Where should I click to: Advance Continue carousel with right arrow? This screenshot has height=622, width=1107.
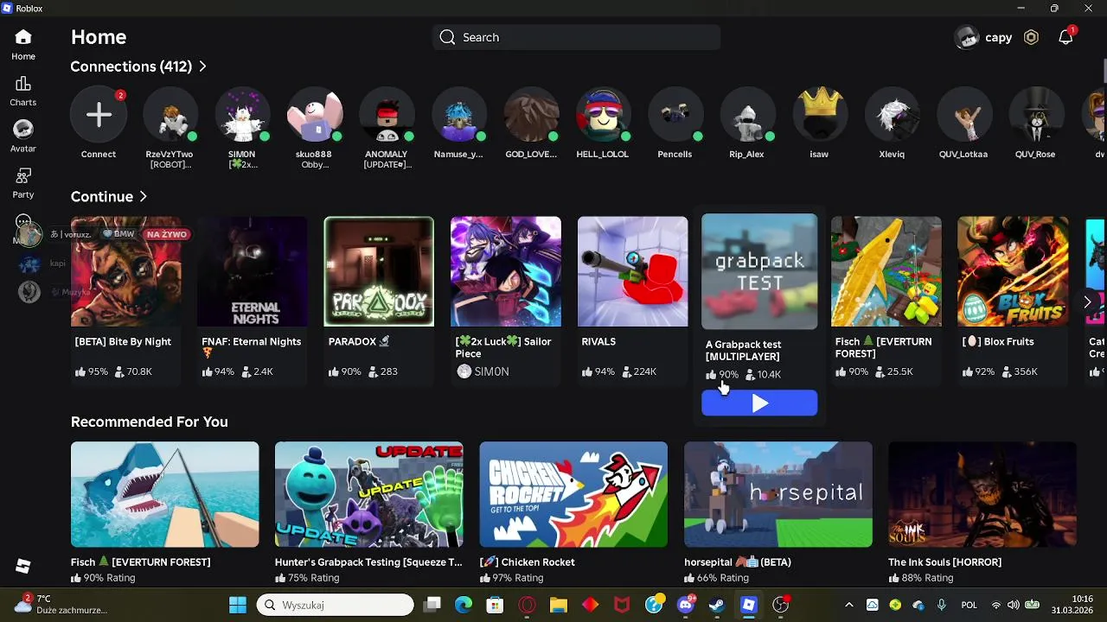click(x=1087, y=301)
